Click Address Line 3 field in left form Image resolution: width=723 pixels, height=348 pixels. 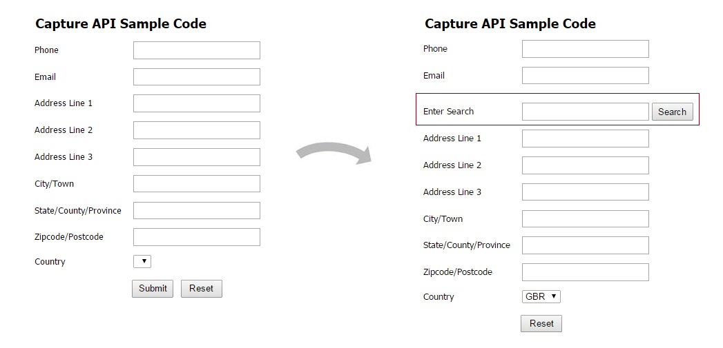196,157
